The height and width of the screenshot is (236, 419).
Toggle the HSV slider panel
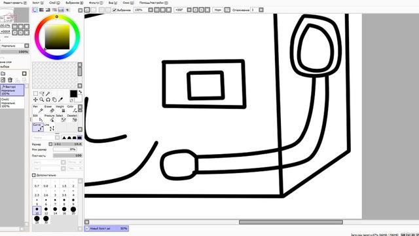tap(48, 10)
